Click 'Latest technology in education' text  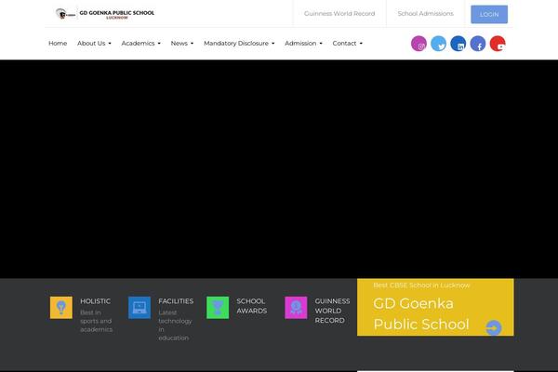point(175,325)
